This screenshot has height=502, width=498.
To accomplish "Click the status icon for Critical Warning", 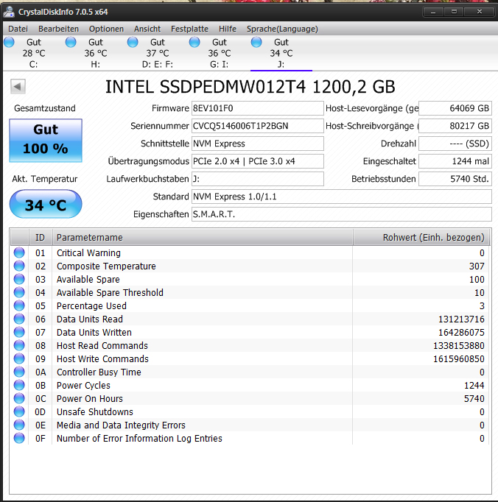I will click(19, 252).
